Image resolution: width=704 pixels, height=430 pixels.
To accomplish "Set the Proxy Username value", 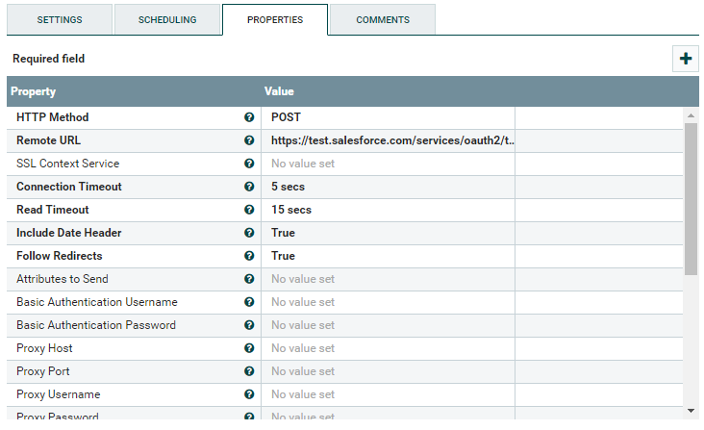I will (x=388, y=394).
